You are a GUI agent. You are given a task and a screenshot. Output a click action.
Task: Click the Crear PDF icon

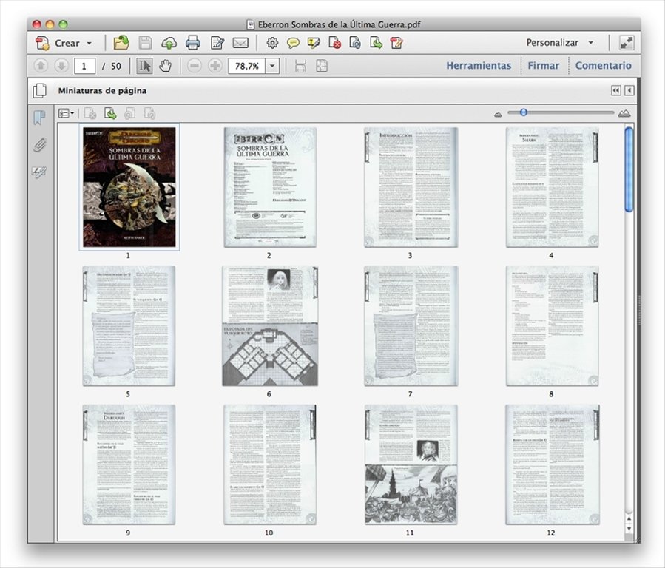tap(42, 43)
